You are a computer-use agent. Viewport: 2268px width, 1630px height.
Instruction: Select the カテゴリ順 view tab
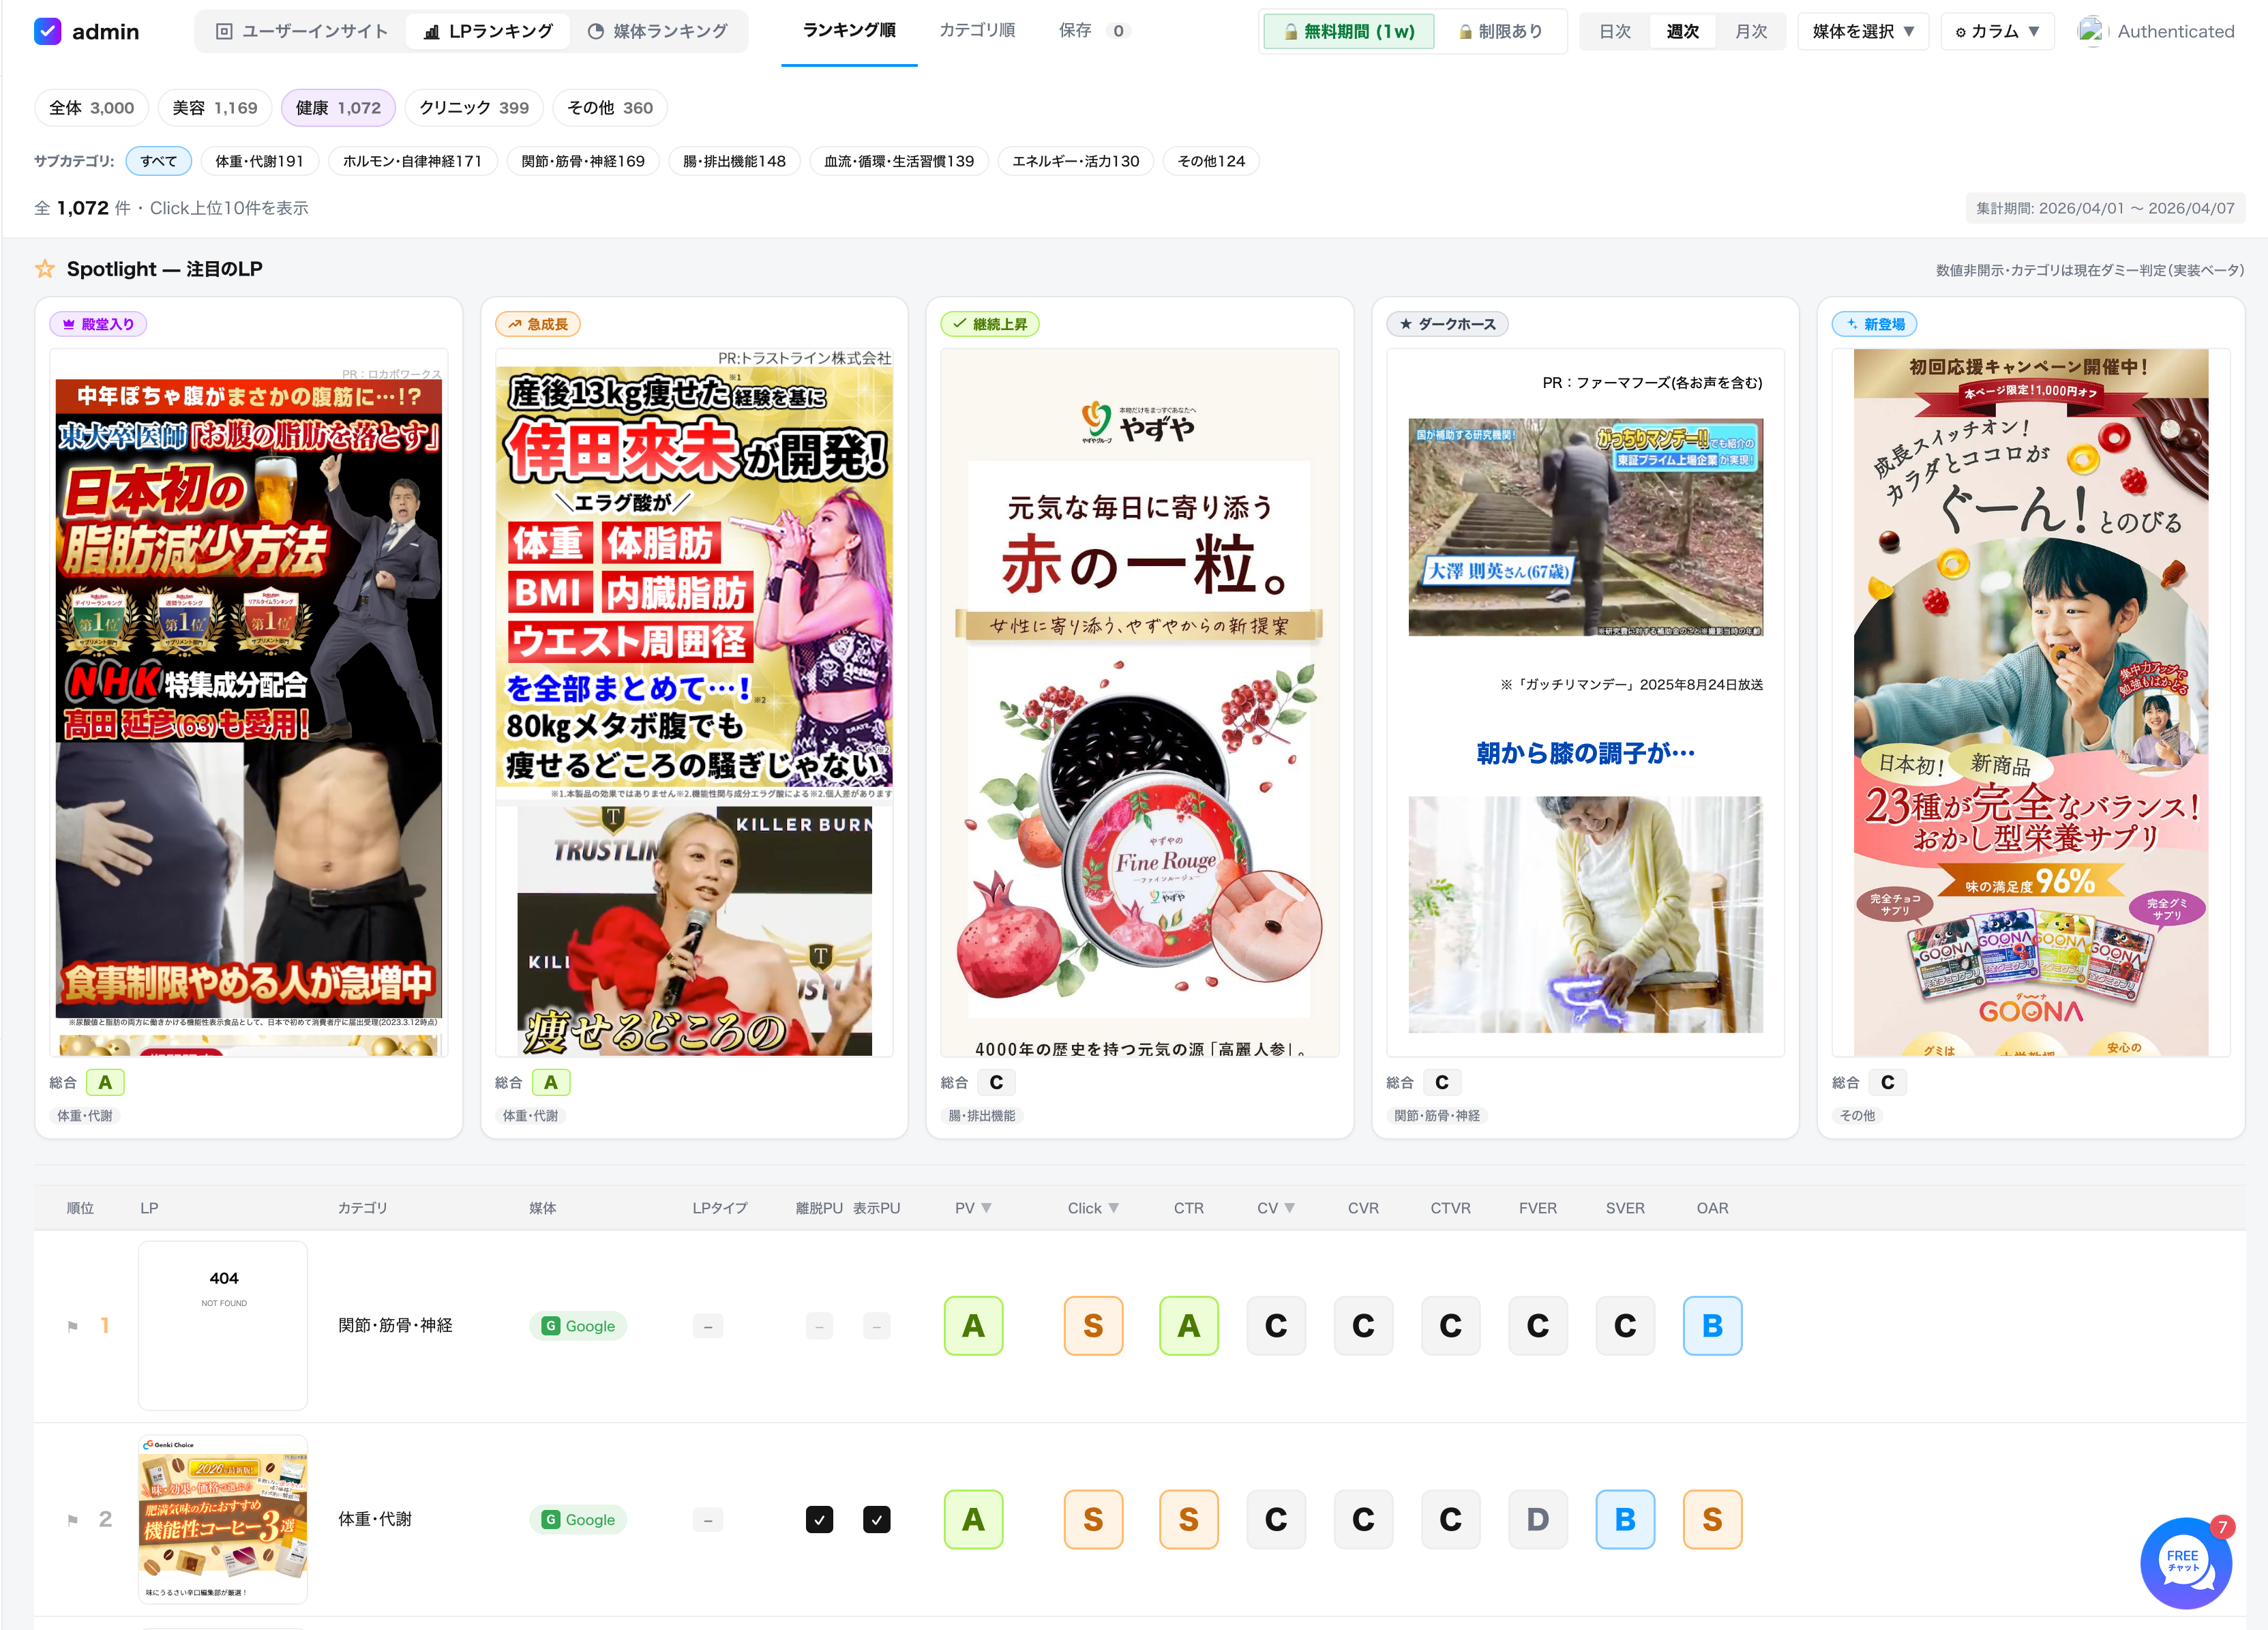[x=977, y=30]
